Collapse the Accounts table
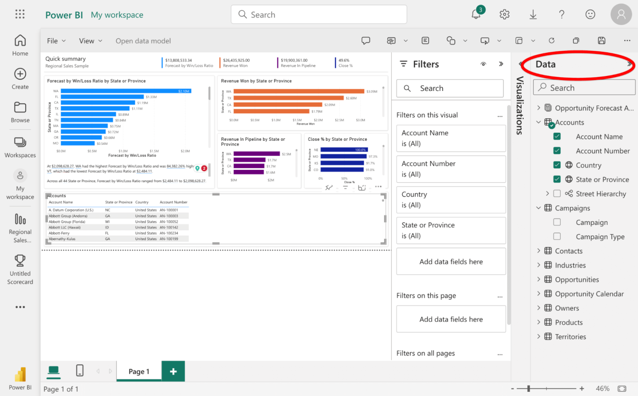Viewport: 638px width, 396px height. [x=539, y=122]
